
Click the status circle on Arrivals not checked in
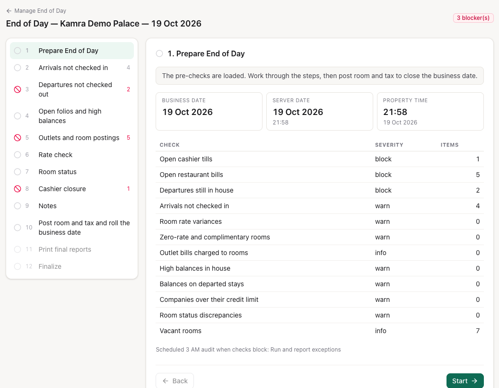click(18, 68)
